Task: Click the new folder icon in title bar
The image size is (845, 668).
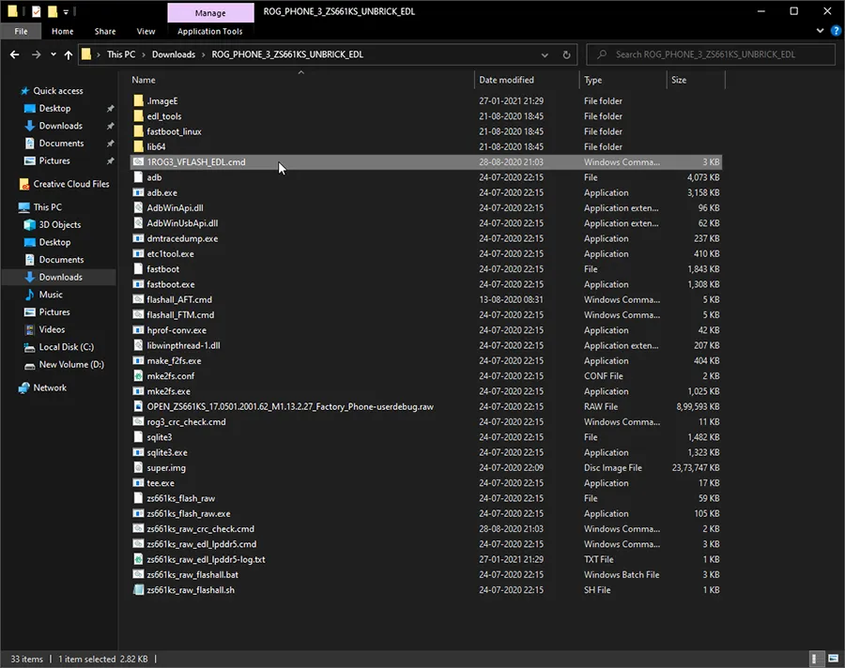Action: coord(52,11)
